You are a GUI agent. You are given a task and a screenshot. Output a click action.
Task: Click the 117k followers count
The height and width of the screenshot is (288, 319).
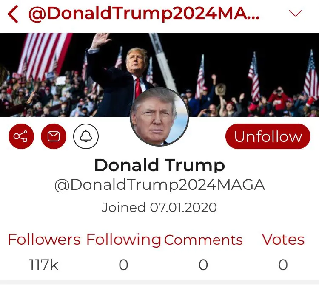pyautogui.click(x=44, y=265)
